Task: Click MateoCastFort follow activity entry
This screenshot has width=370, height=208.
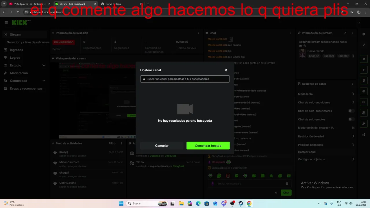Action: [88, 164]
